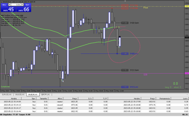Decrease lot volume with the down arrow
The image size is (189, 117).
tap(9, 5)
